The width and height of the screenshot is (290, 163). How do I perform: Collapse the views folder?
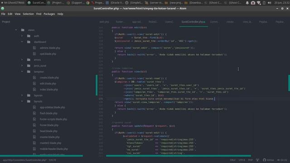pos(16,30)
